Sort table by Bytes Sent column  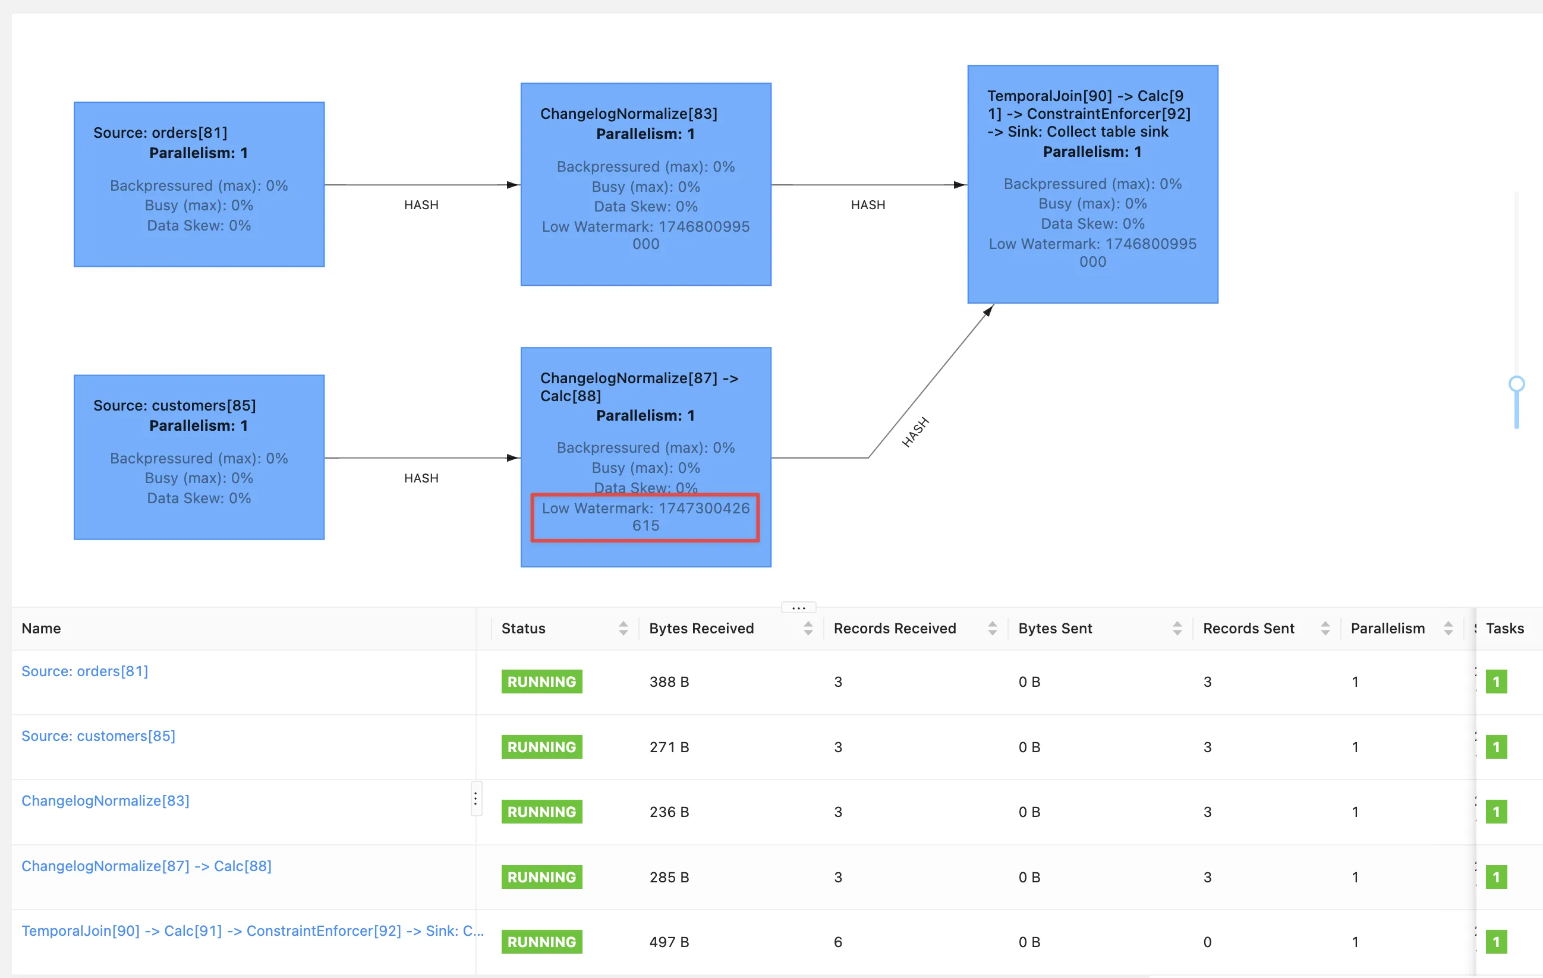1176,628
